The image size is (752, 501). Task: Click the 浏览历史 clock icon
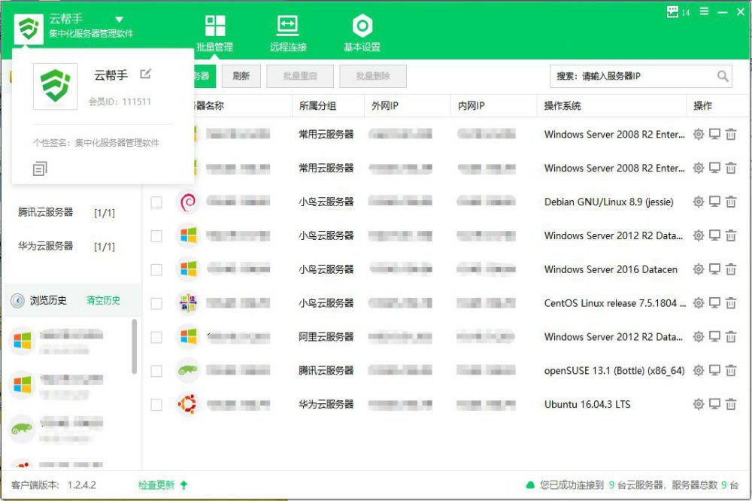pos(17,300)
